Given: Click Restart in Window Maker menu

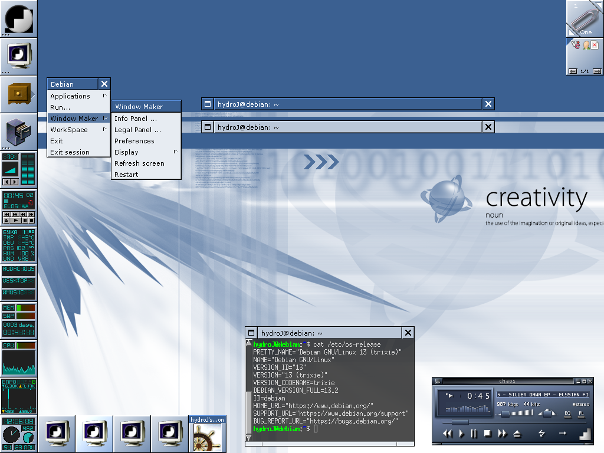Looking at the screenshot, I should [126, 175].
